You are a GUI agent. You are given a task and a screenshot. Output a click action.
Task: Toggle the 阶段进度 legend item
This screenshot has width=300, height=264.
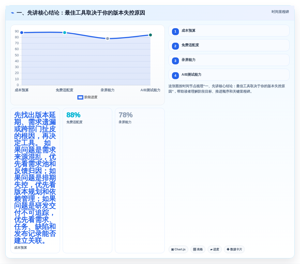tap(87, 97)
